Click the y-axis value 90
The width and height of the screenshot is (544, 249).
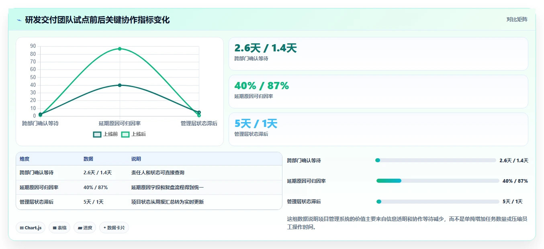pyautogui.click(x=33, y=46)
